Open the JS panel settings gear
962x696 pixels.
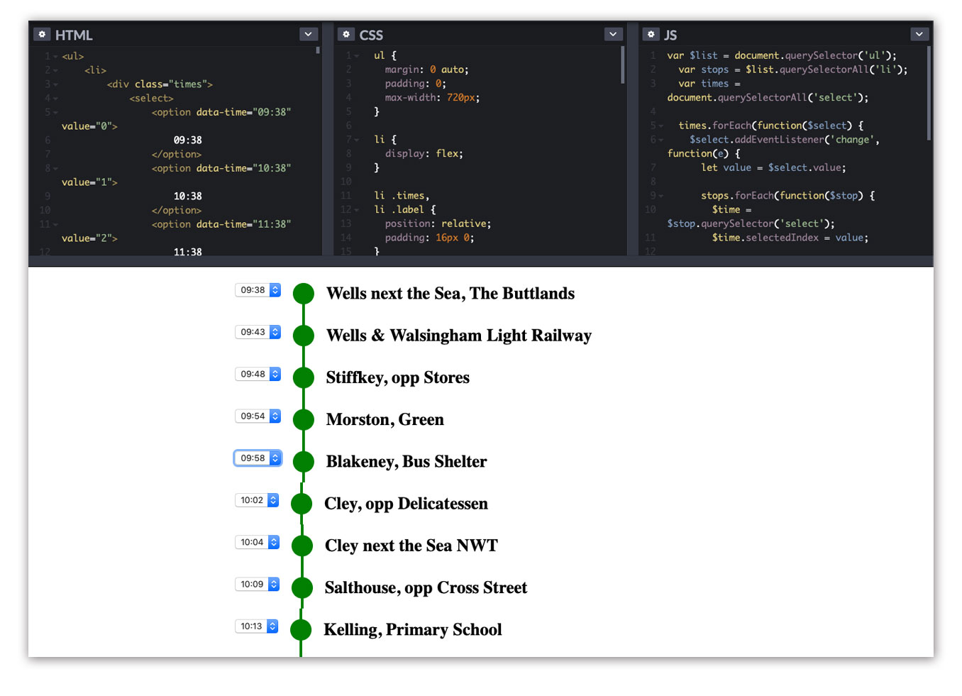click(651, 34)
